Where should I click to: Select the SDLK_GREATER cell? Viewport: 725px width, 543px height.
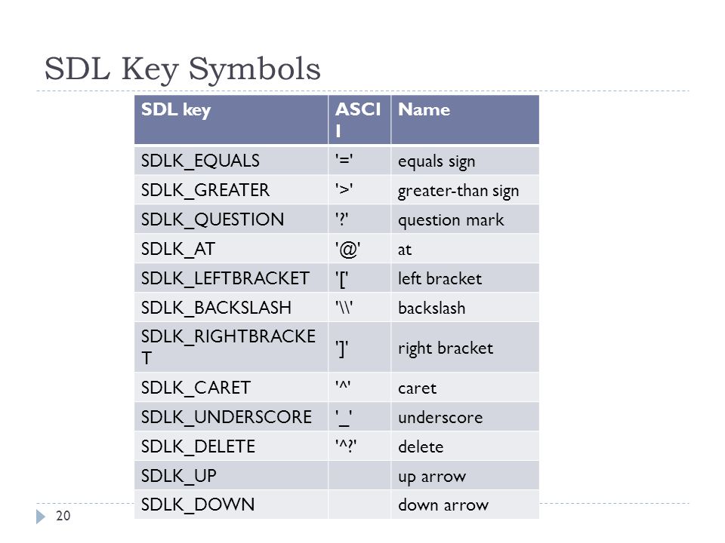[231, 190]
